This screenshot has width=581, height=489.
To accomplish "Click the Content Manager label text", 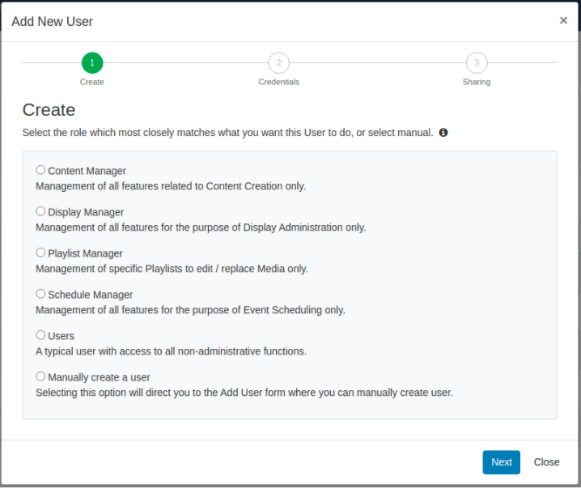I will pos(87,171).
